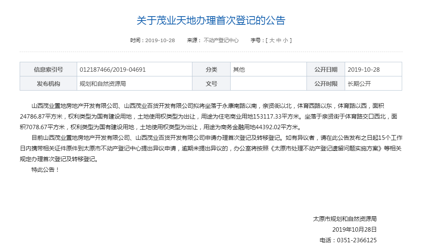Select the 其他 category value
The height and width of the screenshot is (245, 423).
pos(236,69)
